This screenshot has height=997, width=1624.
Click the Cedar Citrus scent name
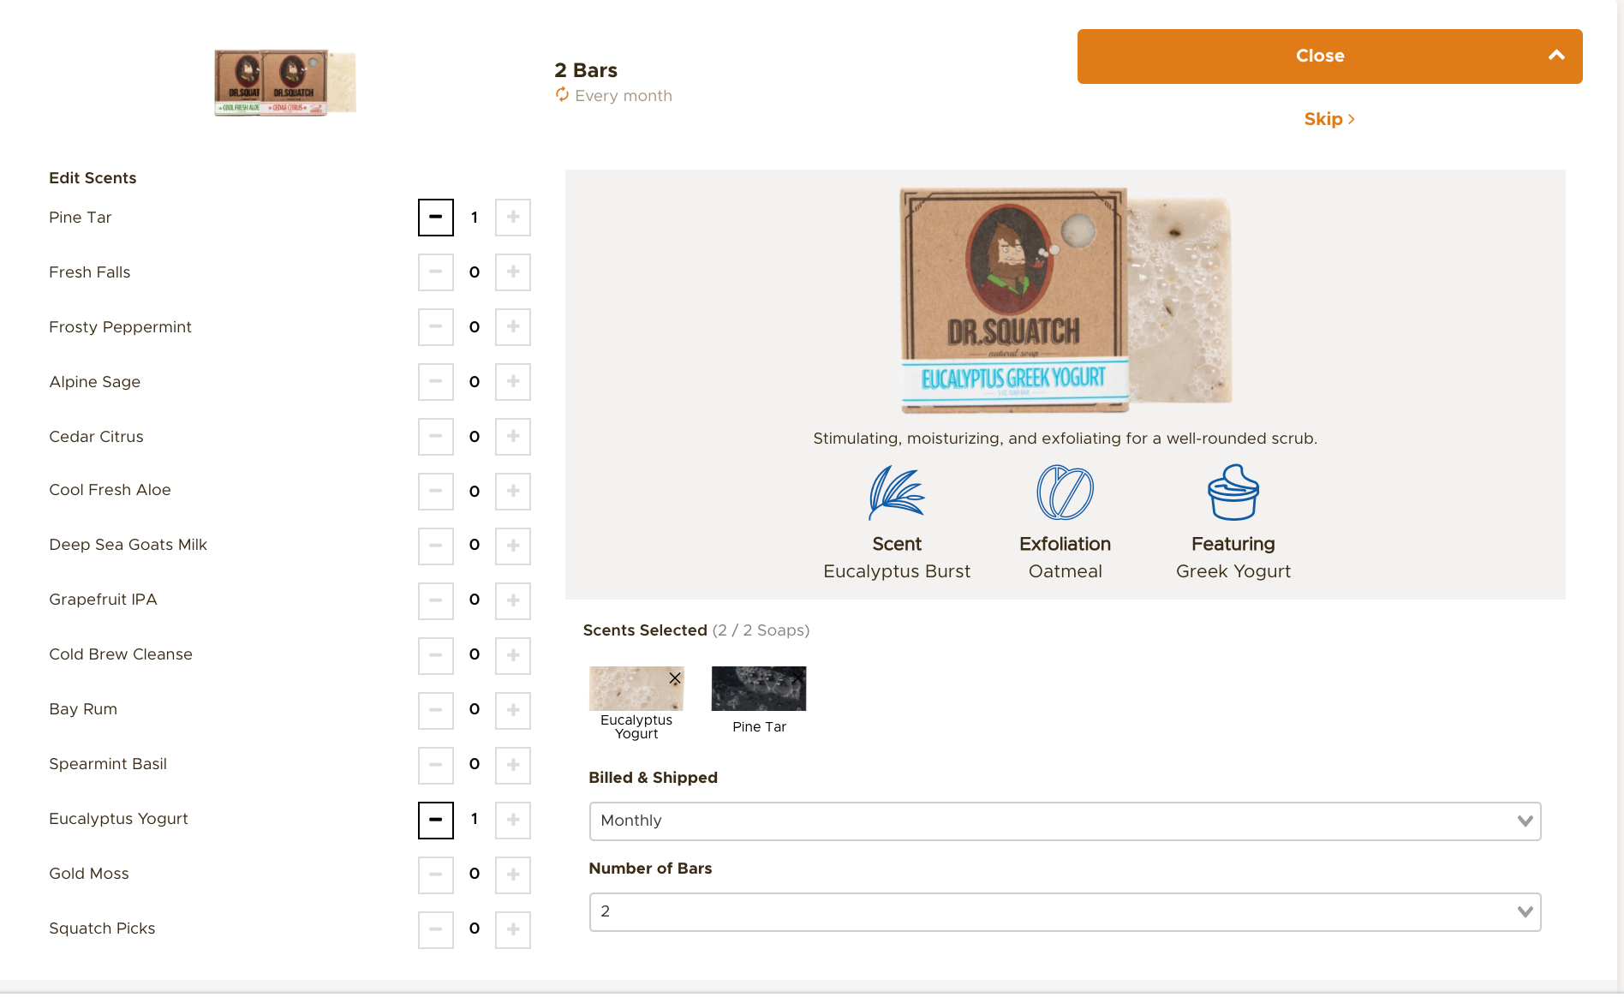pyautogui.click(x=96, y=437)
